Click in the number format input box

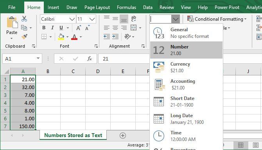coord(161,19)
